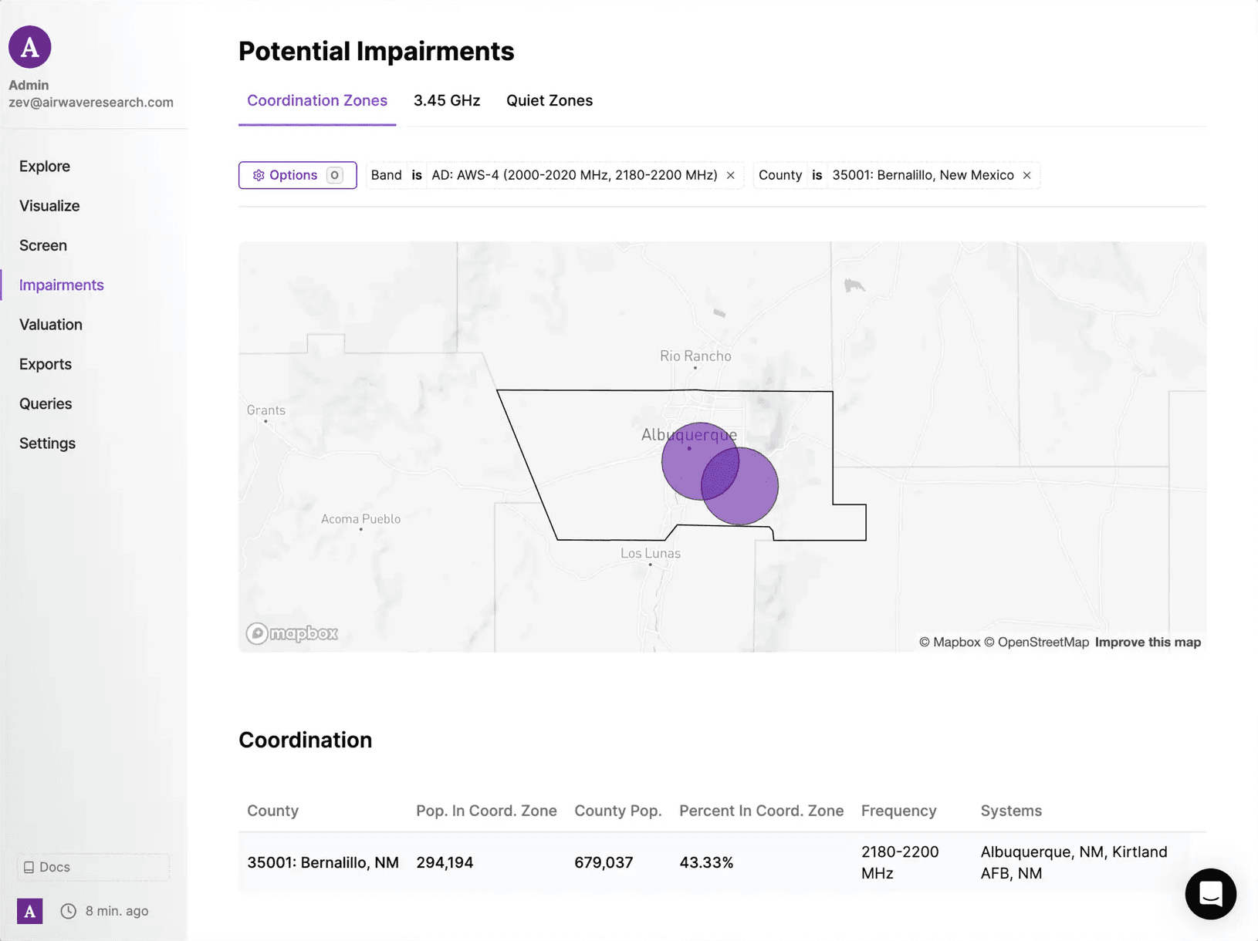
Task: Select the Bernalillo, NM table row
Action: [x=722, y=862]
